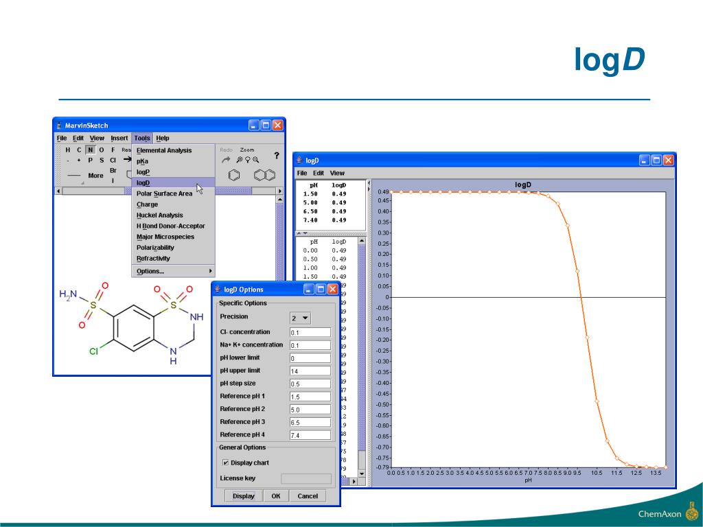Open MarvinSketch Edit menu

[x=78, y=138]
